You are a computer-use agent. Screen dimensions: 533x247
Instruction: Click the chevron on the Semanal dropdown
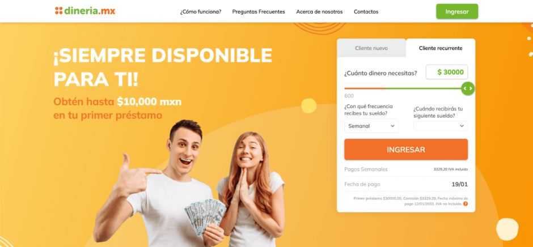click(392, 126)
